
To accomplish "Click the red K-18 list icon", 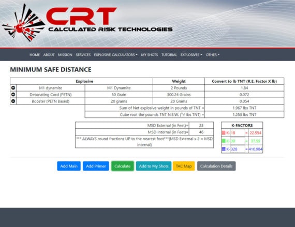I will tap(224, 133).
